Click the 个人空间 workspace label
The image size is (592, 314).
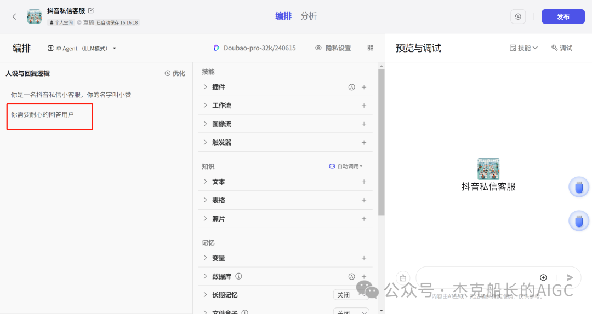point(61,22)
